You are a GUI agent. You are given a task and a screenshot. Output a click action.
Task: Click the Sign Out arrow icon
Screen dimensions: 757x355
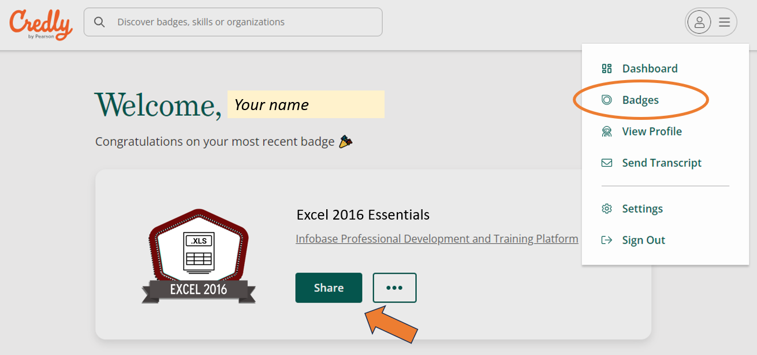pos(606,240)
